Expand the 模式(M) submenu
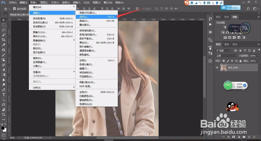Viewport: 261px width, 141px height. point(52,7)
